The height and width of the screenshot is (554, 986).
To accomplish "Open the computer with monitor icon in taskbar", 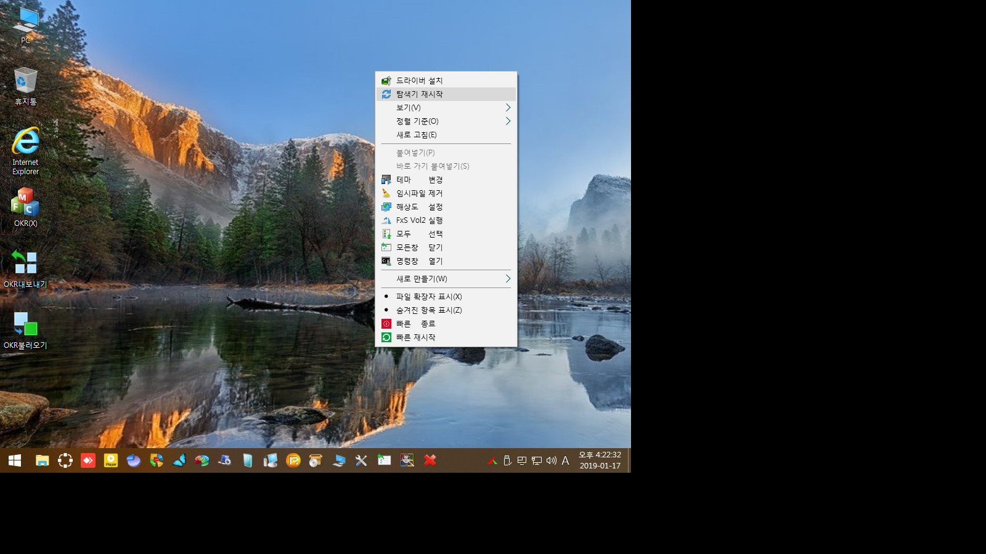I will click(x=271, y=460).
